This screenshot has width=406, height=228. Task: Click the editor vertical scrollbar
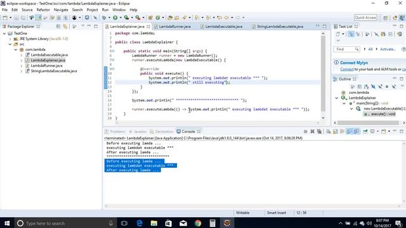[323, 73]
